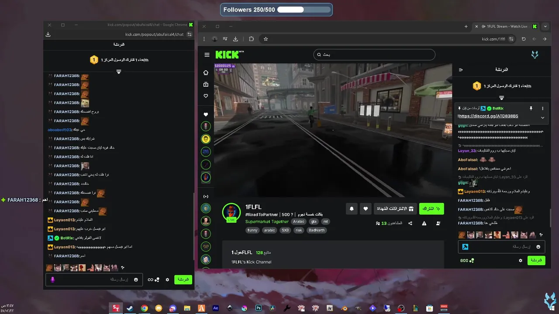559x314 pixels.
Task: Open Browse icon in Kick sidebar
Action: [x=206, y=84]
